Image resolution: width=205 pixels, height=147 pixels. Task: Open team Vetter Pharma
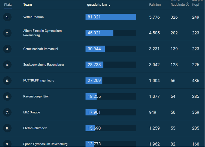34,17
